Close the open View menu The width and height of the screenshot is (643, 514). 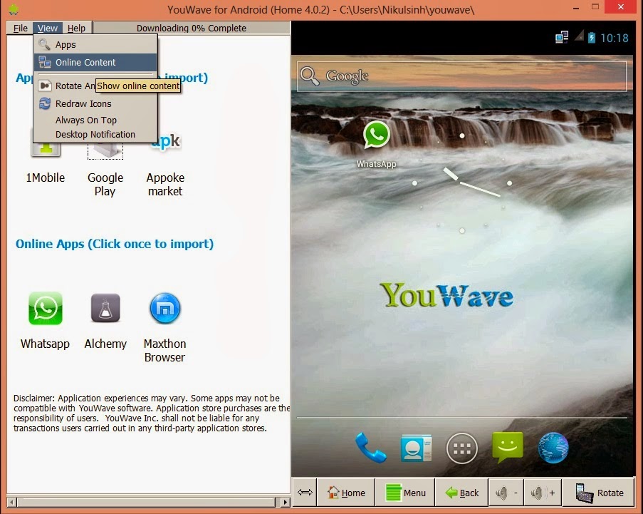pos(48,28)
